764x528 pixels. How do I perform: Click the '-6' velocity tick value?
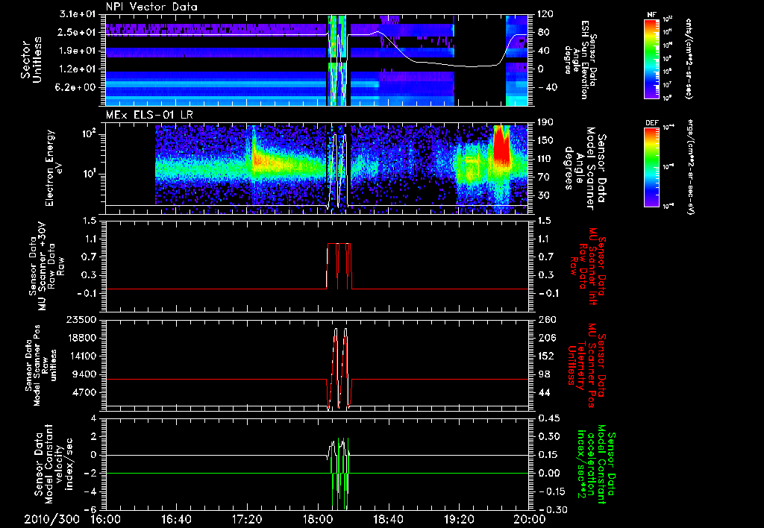point(90,510)
